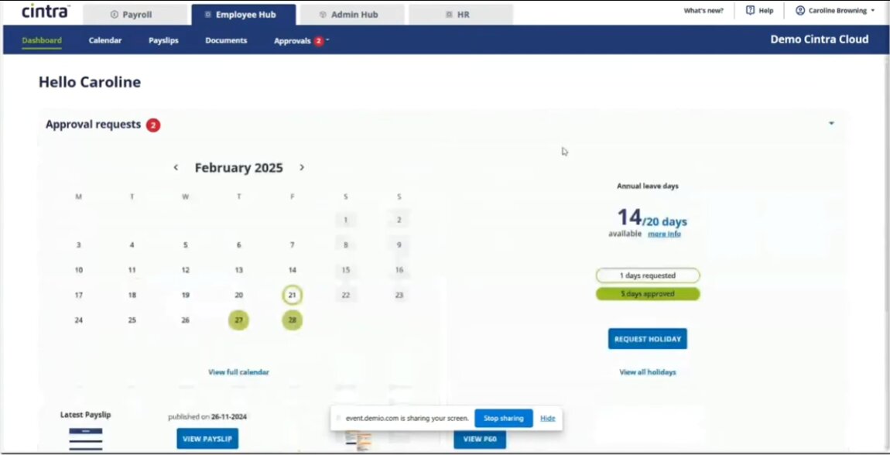Open the View full calendar link
Viewport: 890px width, 455px height.
pyautogui.click(x=238, y=372)
